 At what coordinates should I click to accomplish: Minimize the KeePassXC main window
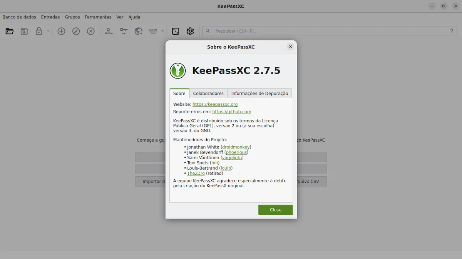pyautogui.click(x=432, y=6)
